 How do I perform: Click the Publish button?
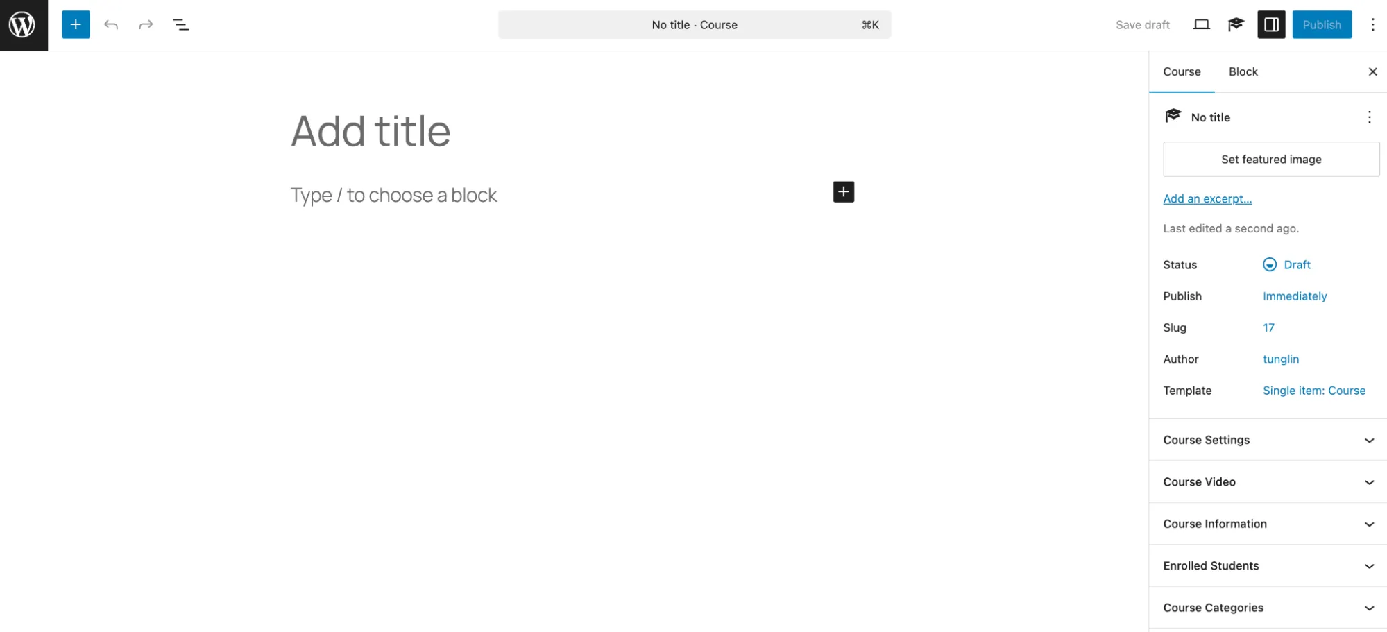point(1321,25)
